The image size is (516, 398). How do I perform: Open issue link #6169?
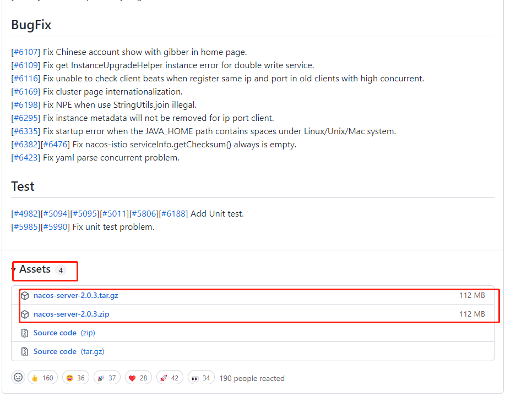[26, 92]
